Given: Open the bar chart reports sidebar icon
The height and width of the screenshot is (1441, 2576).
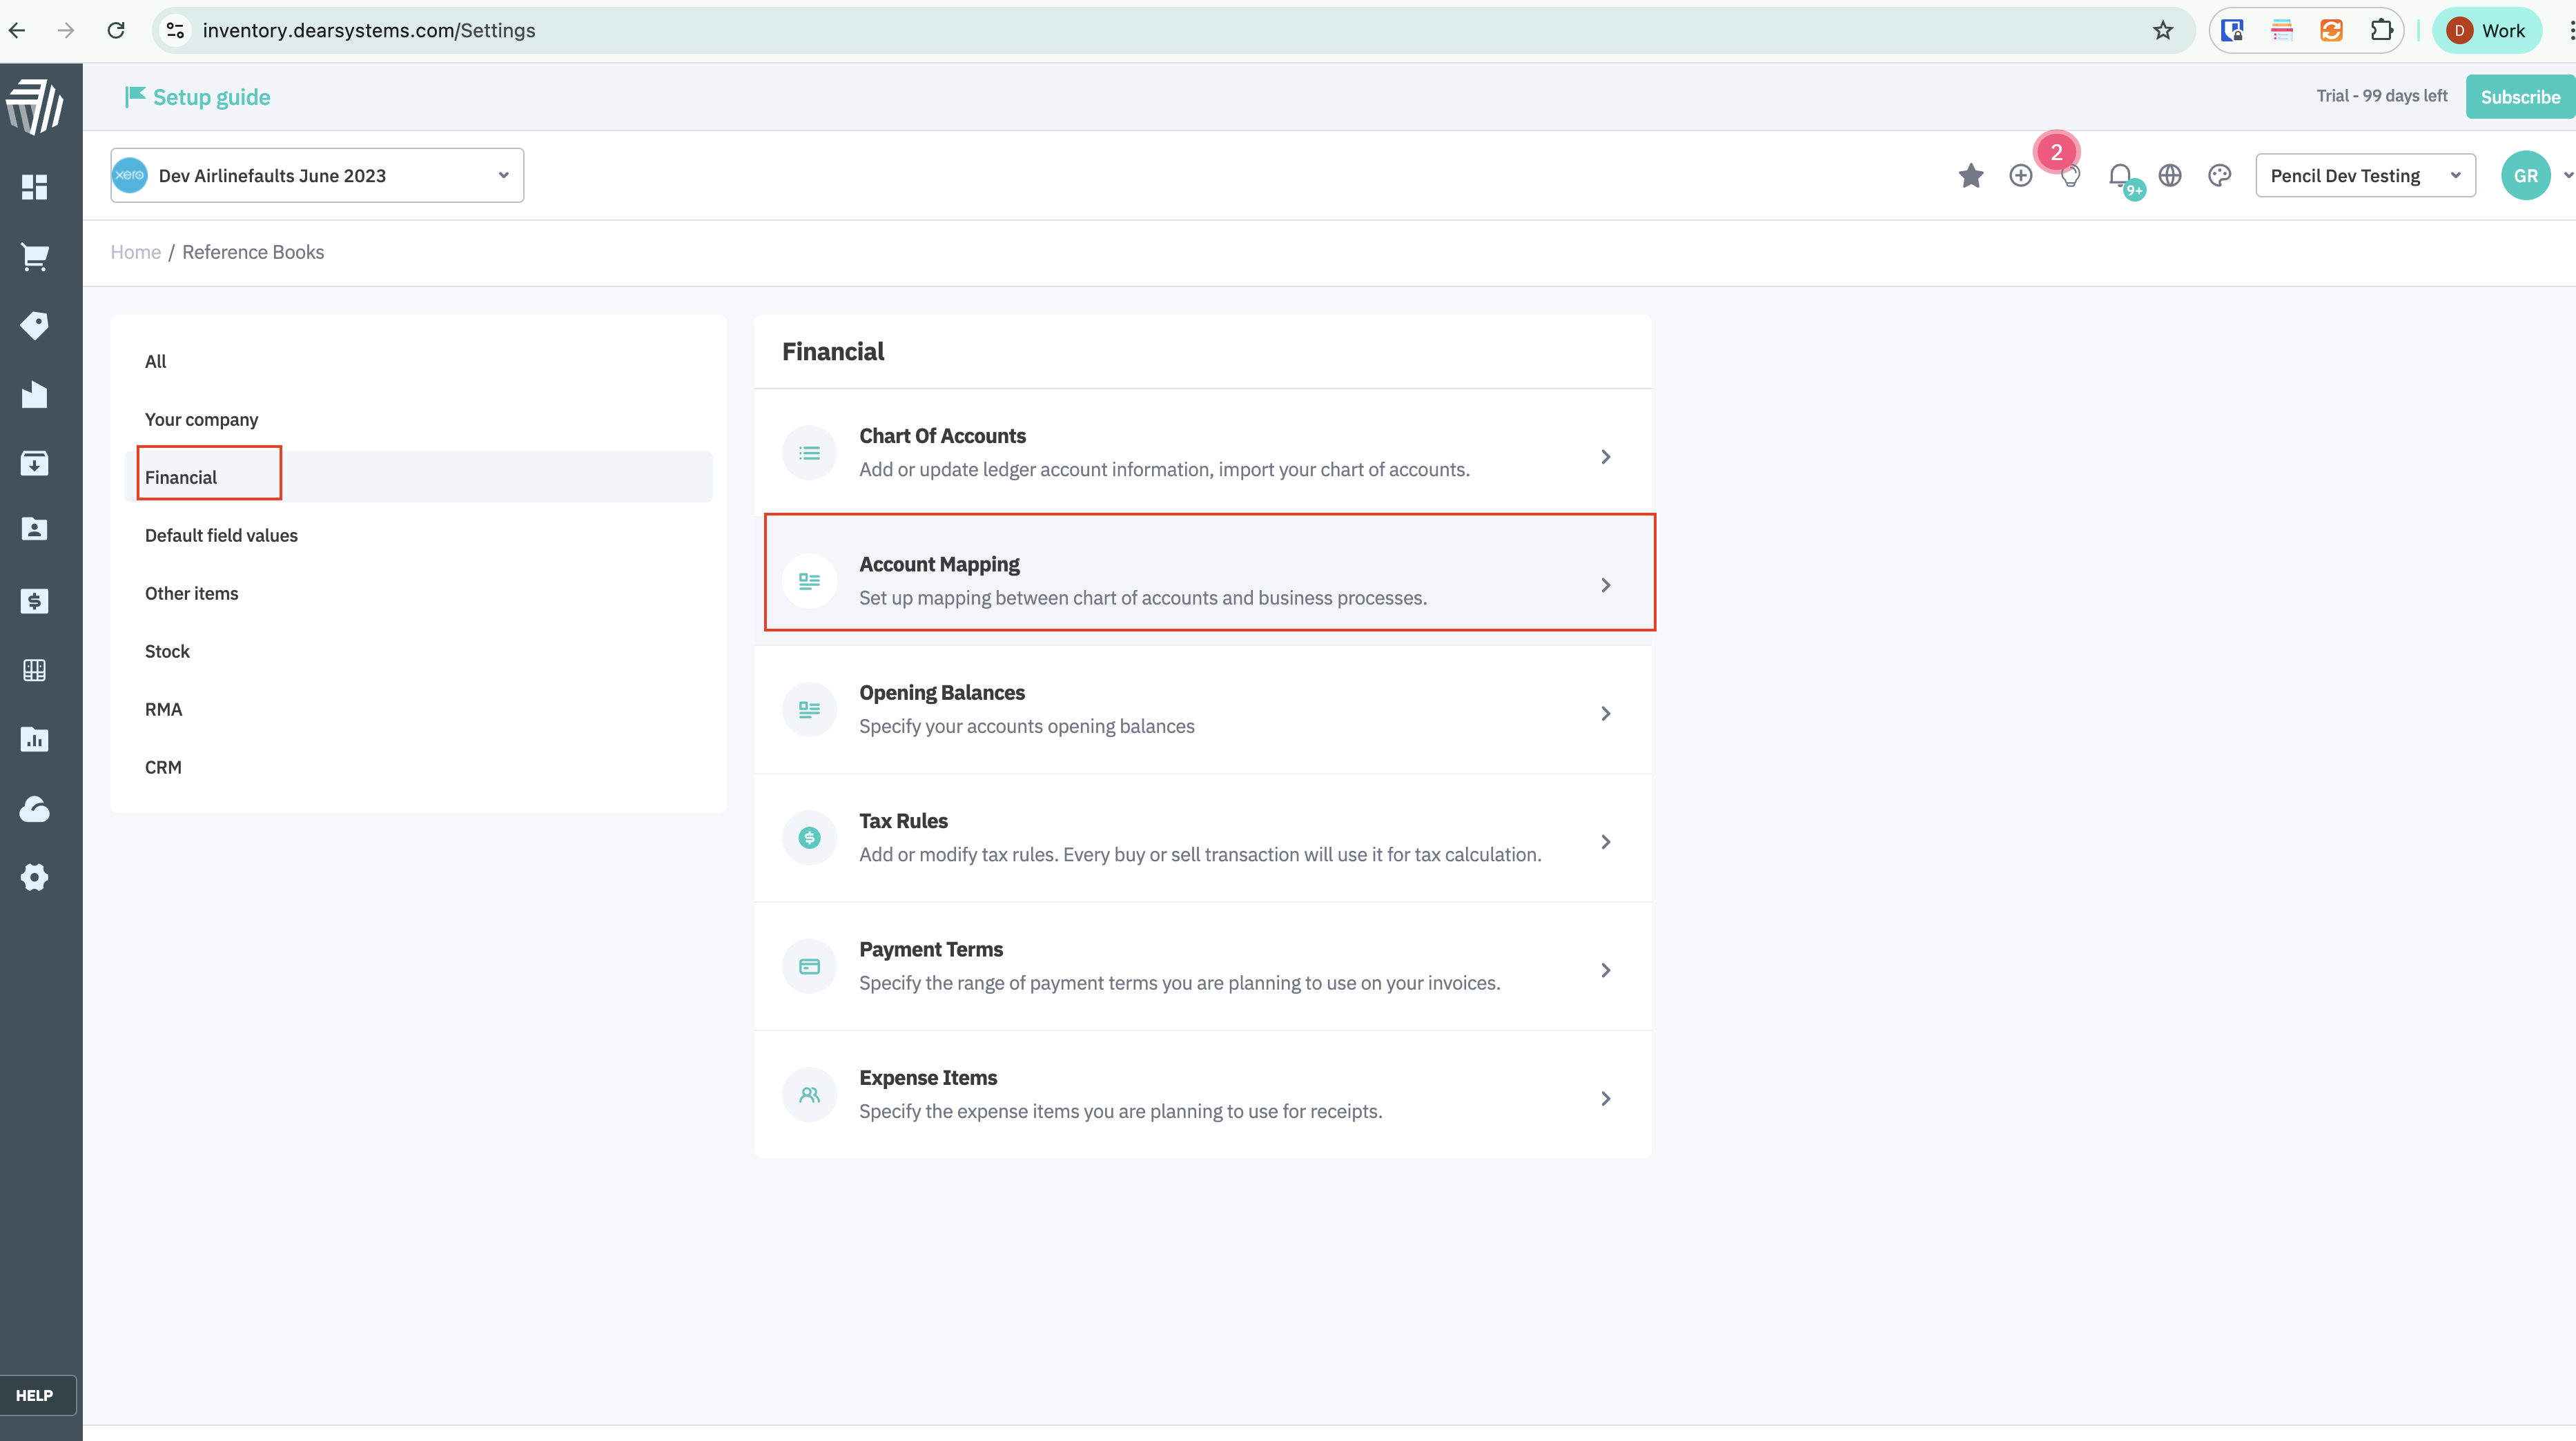Looking at the screenshot, I should [34, 739].
